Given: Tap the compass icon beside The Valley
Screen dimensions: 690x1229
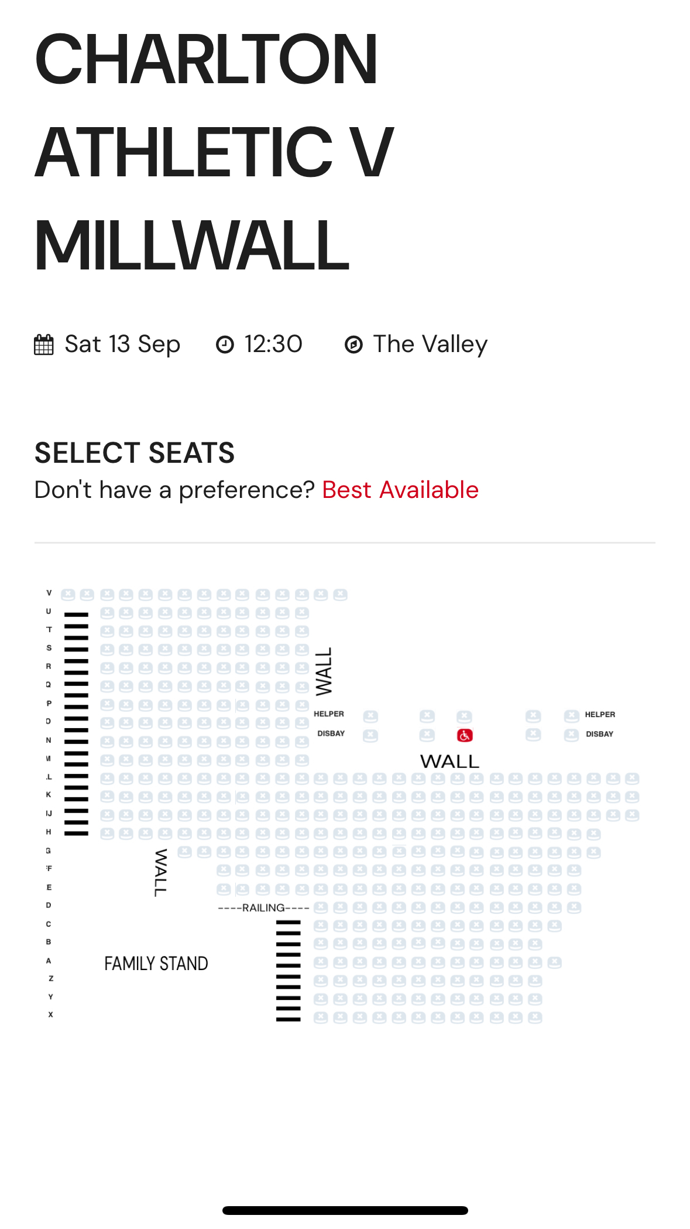Looking at the screenshot, I should coord(353,344).
